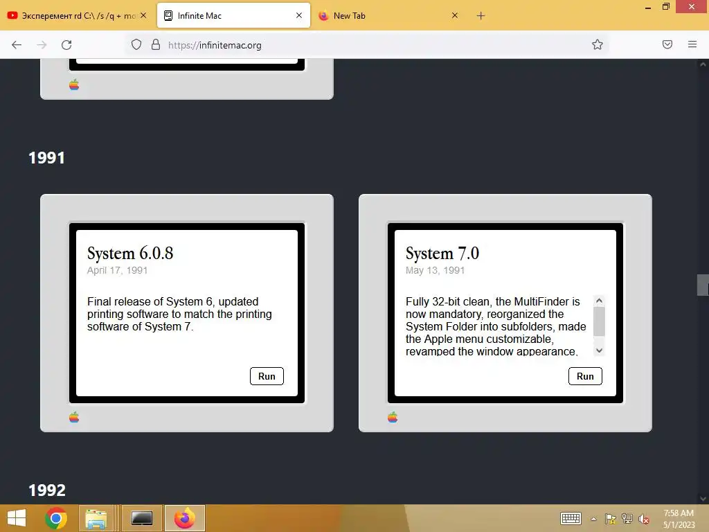Open the Windows Start menu
Screen dimensions: 709x532
tap(17, 518)
